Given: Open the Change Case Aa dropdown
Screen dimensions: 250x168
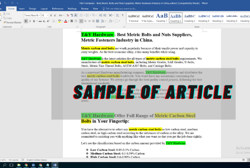Looking at the screenshot, I should (x=61, y=15).
